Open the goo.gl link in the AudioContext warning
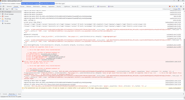This screenshot has width=185, height=100. (102, 88)
